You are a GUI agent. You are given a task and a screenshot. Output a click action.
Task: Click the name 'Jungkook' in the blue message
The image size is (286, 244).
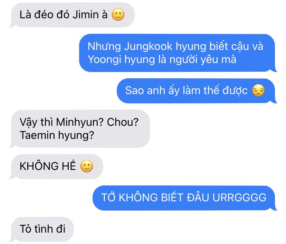coord(148,46)
